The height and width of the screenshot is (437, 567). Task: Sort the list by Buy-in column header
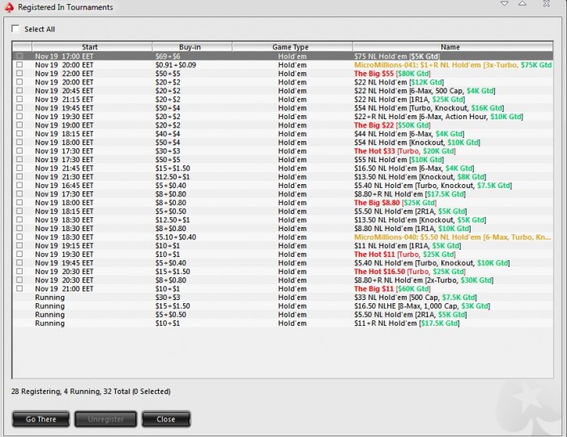[x=192, y=47]
